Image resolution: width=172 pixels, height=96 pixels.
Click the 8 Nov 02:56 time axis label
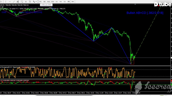tap(26, 93)
